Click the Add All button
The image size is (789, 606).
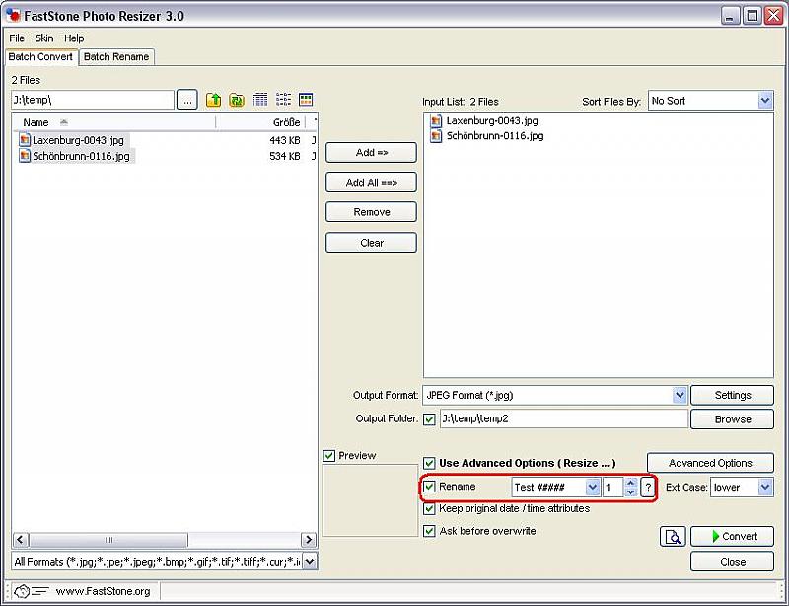click(371, 183)
